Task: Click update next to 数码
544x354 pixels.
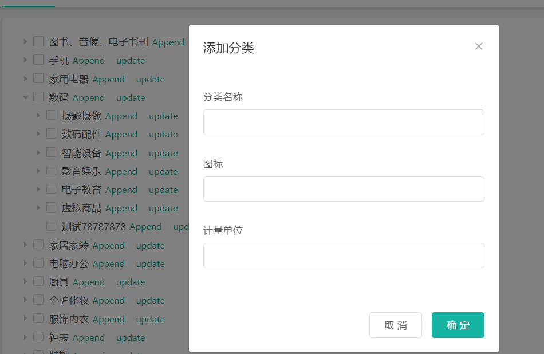Action: (x=131, y=98)
